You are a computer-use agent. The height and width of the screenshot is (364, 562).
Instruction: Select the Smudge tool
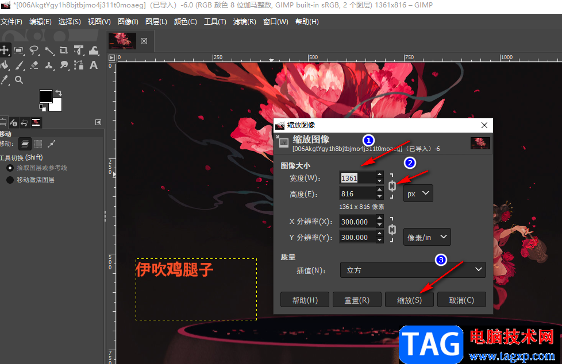64,65
